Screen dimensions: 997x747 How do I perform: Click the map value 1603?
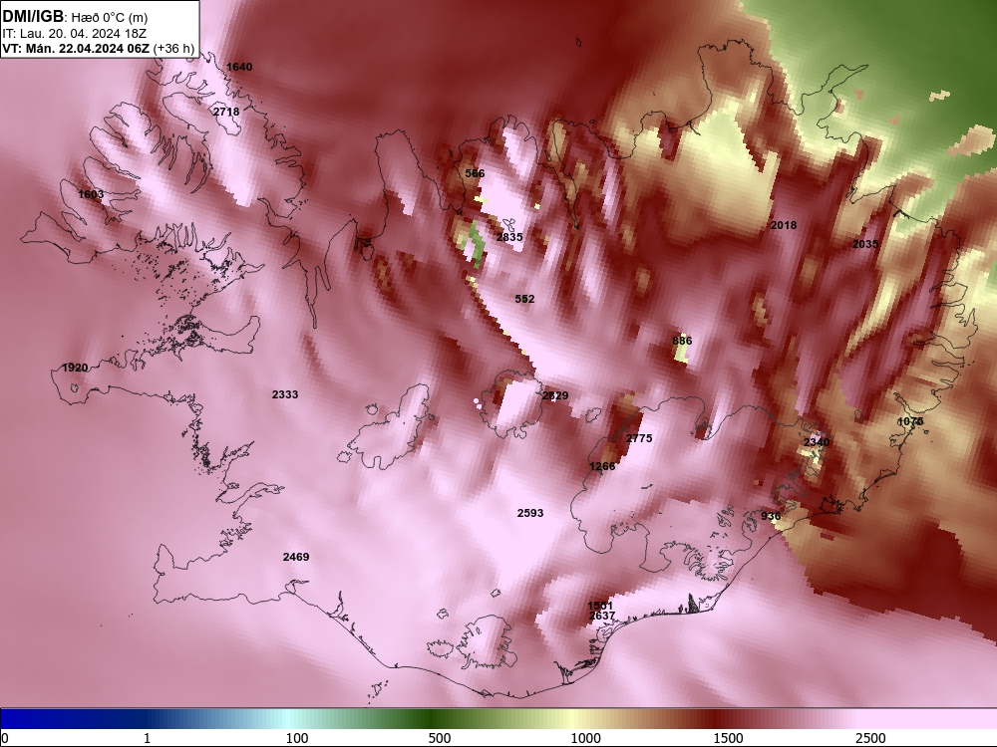(91, 194)
